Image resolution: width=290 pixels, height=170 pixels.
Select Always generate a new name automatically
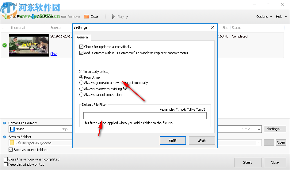tap(81, 82)
